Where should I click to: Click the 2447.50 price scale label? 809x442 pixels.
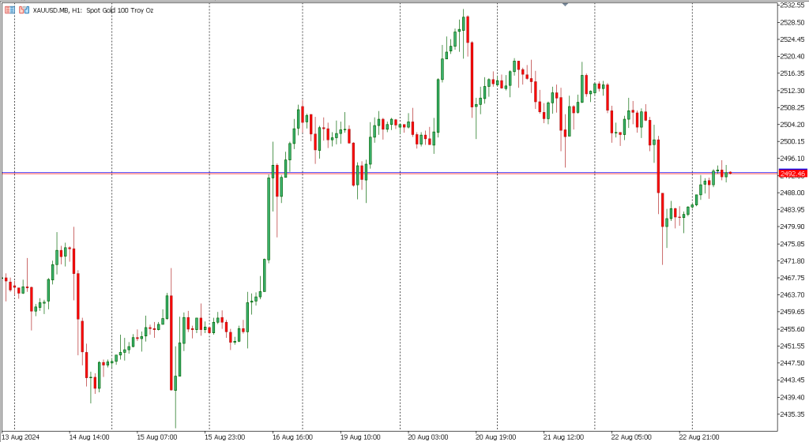point(792,362)
